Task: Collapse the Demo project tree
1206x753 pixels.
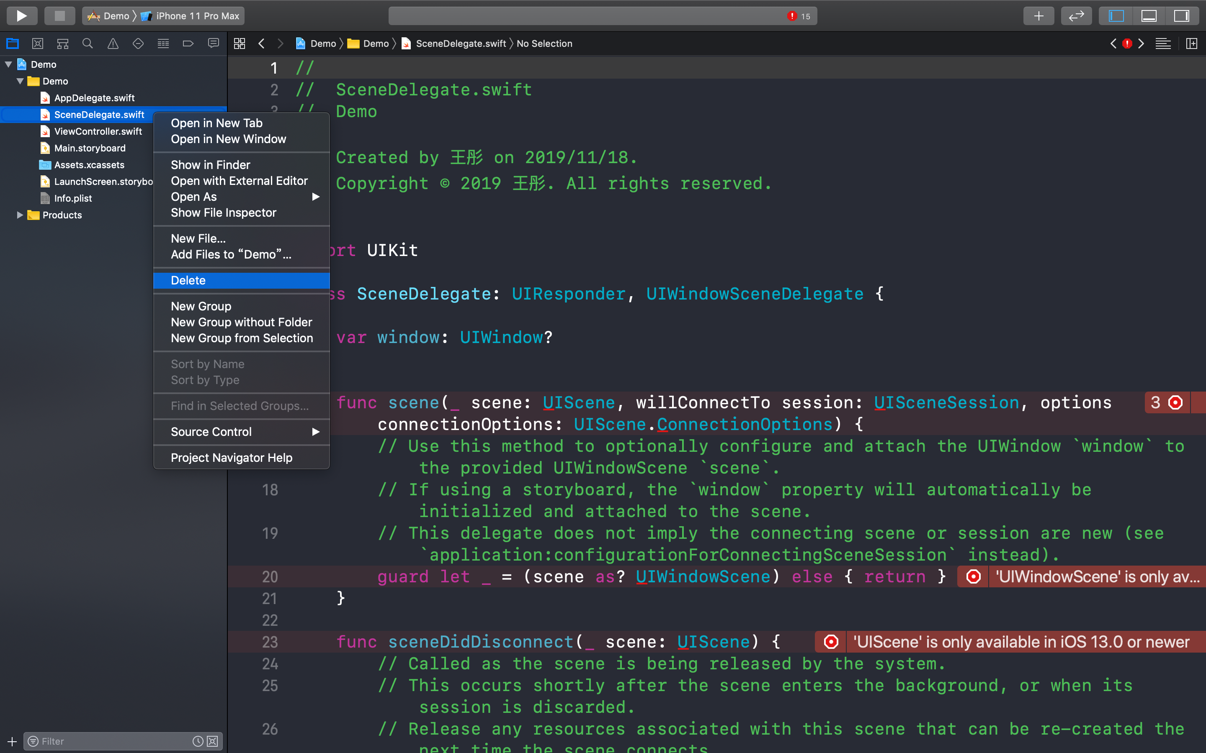Action: pyautogui.click(x=8, y=64)
